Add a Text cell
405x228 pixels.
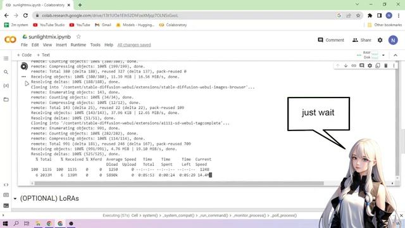pyautogui.click(x=44, y=55)
